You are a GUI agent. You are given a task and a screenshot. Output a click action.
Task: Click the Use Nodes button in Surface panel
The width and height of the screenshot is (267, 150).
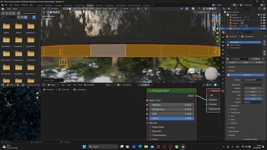[246, 75]
